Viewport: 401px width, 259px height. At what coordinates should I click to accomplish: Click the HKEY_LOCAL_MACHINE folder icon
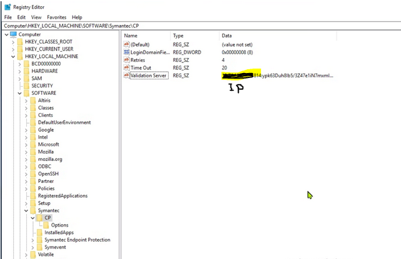tap(20, 56)
